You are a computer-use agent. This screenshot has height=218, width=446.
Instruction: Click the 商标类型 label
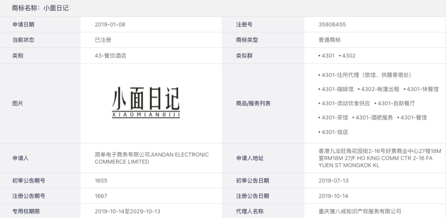247,40
